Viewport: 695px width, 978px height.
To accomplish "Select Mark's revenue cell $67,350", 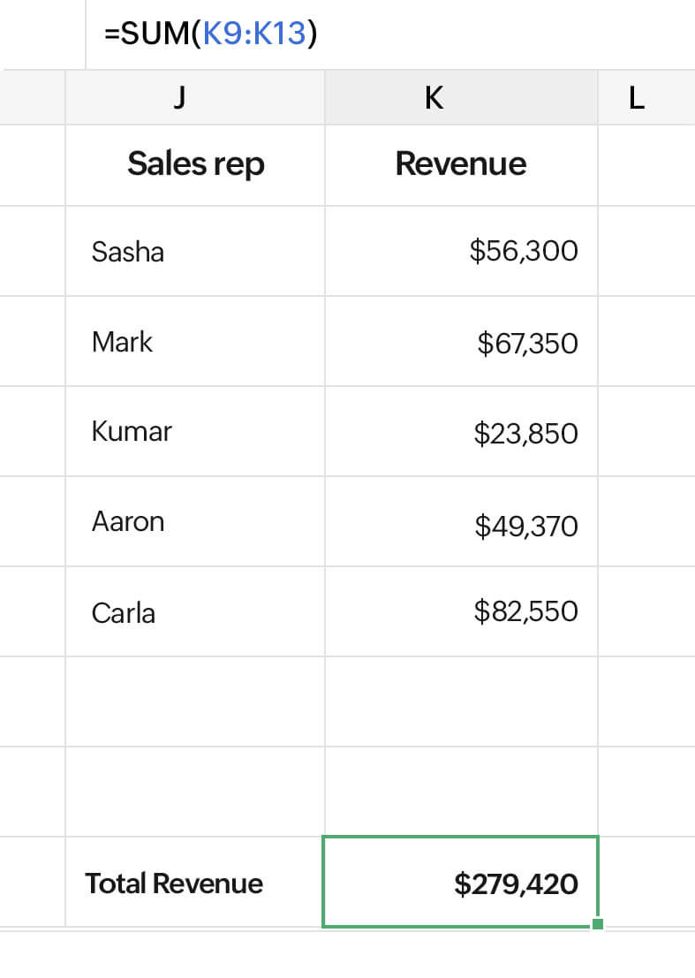I will (x=460, y=342).
